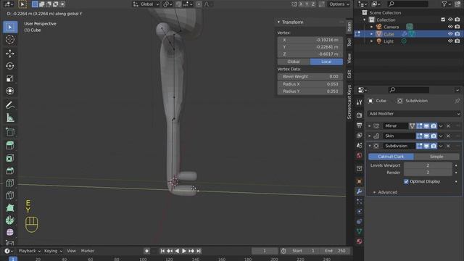
Task: Open the Add Modifier dropdown
Action: 414,114
